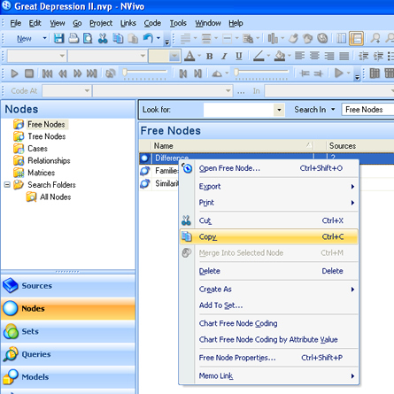394x394 pixels.
Task: Toggle Underline formatting button
Action: [239, 56]
